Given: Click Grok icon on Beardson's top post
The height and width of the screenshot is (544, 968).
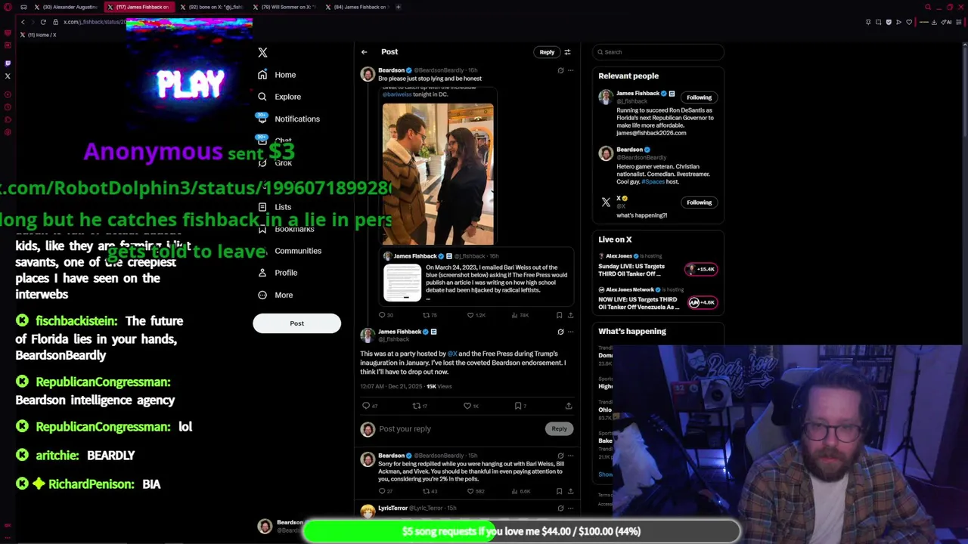Looking at the screenshot, I should click(560, 70).
